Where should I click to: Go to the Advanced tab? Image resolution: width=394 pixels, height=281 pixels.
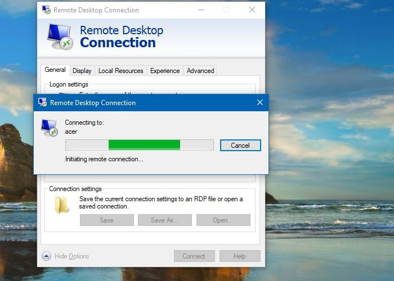point(200,71)
